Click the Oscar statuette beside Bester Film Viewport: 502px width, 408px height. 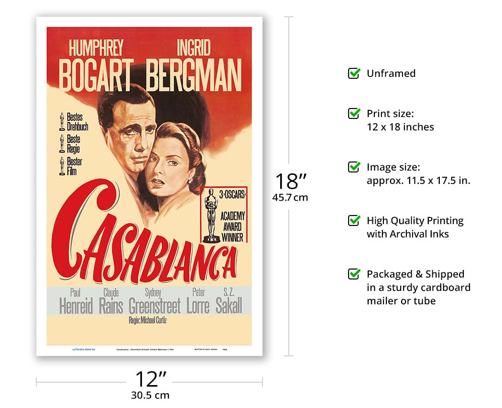coord(62,165)
